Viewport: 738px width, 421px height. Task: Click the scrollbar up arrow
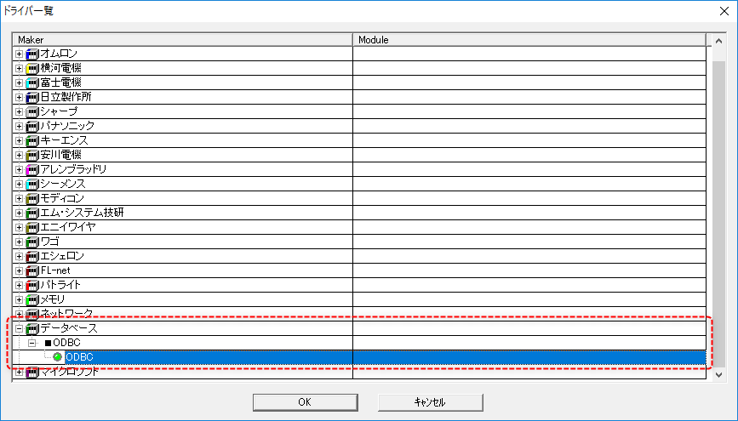click(x=719, y=39)
